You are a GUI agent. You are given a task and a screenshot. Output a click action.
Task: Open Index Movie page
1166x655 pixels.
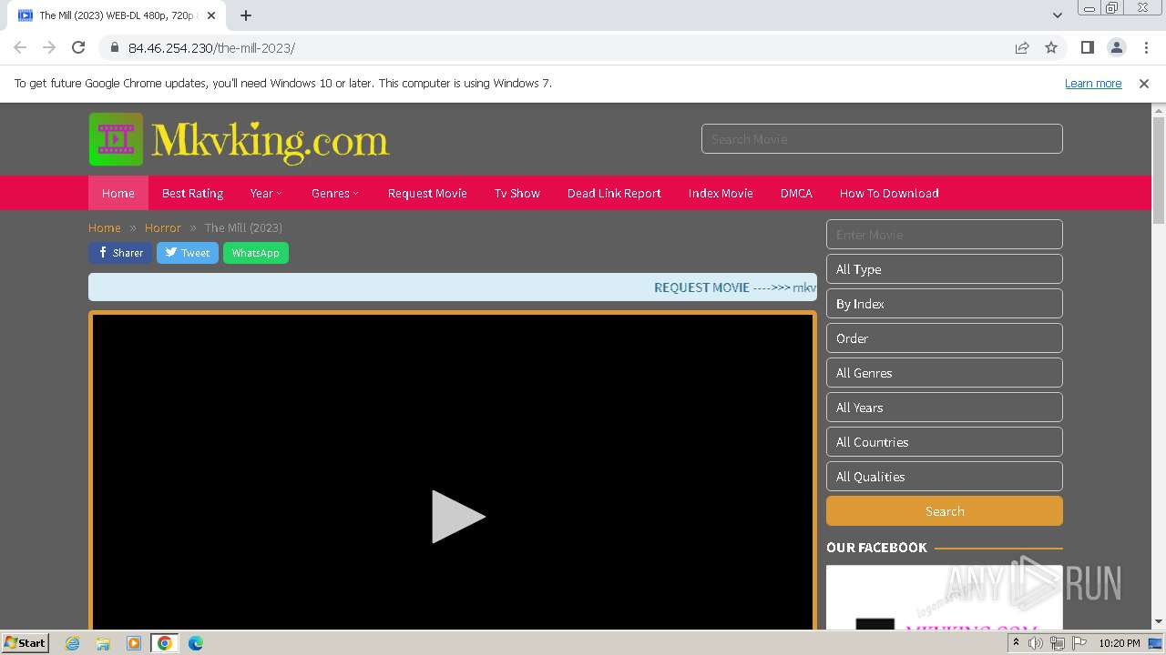click(721, 193)
